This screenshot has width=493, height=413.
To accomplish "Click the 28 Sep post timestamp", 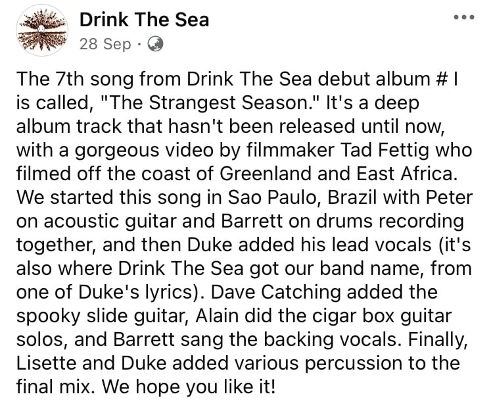I will click(x=105, y=44).
